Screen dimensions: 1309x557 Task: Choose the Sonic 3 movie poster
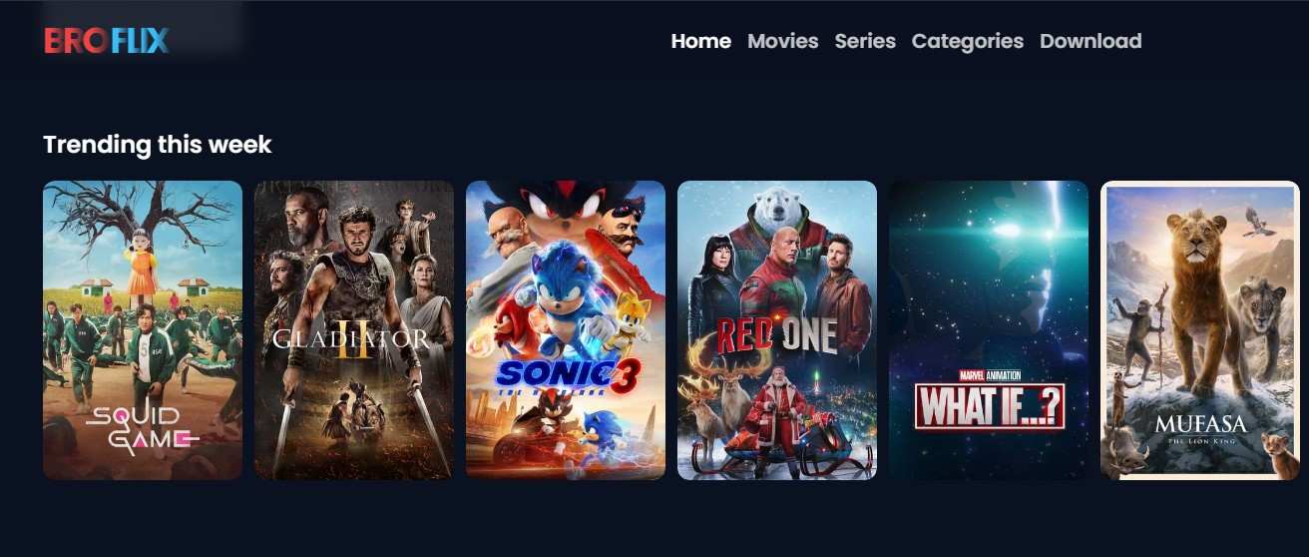pyautogui.click(x=566, y=330)
